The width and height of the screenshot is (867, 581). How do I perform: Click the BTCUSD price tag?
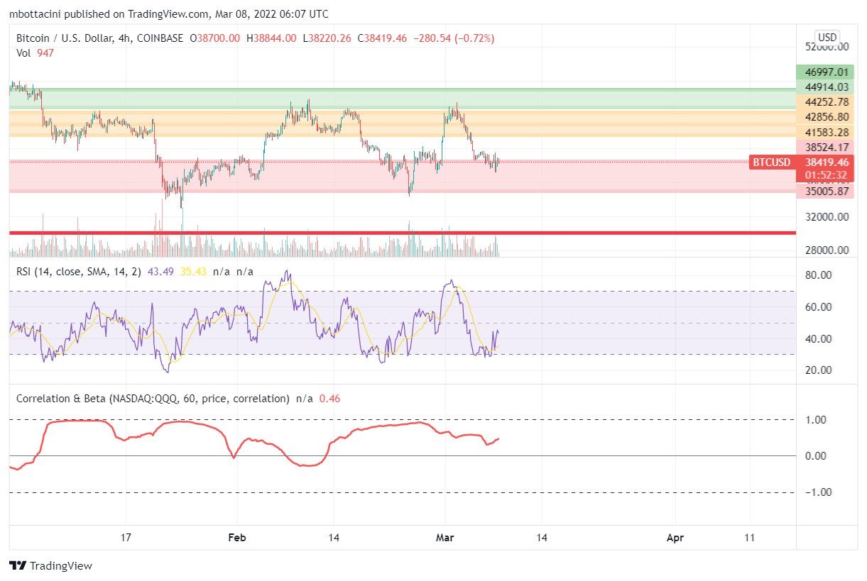pos(771,162)
